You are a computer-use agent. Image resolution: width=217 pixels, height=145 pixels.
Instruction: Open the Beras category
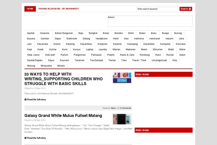(x=106, y=33)
